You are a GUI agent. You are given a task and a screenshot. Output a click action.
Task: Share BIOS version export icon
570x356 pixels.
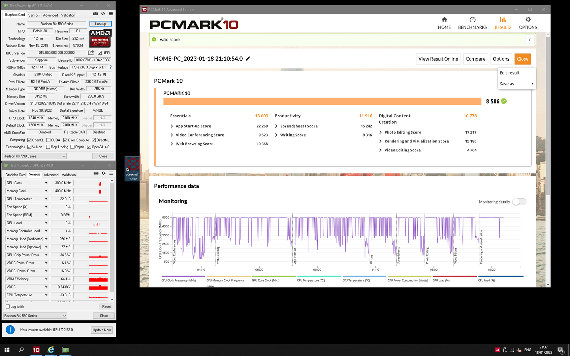(x=91, y=53)
